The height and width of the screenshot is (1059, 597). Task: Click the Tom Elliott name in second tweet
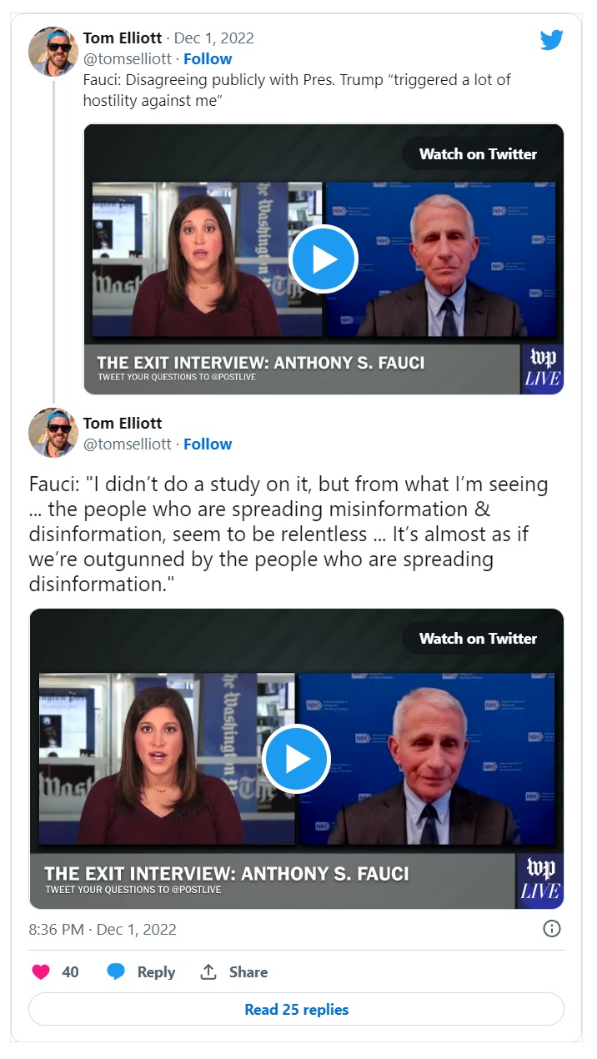(123, 423)
